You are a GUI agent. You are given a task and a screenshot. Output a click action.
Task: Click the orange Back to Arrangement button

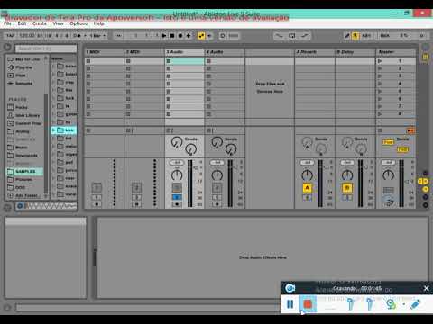410,130
